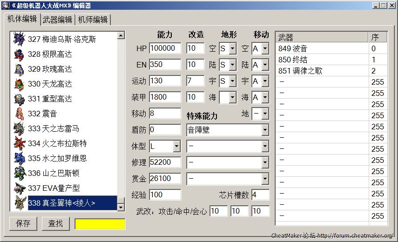This screenshot has height=242, width=398.
Task: Click the unit list scrollbar up arrow
Action: (121, 35)
